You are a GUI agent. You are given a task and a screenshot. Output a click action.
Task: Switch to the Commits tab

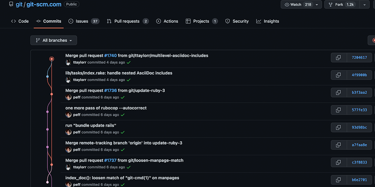[49, 21]
